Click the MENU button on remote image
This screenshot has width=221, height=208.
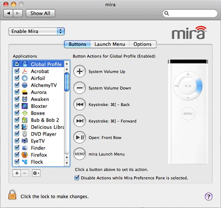[x=188, y=114]
